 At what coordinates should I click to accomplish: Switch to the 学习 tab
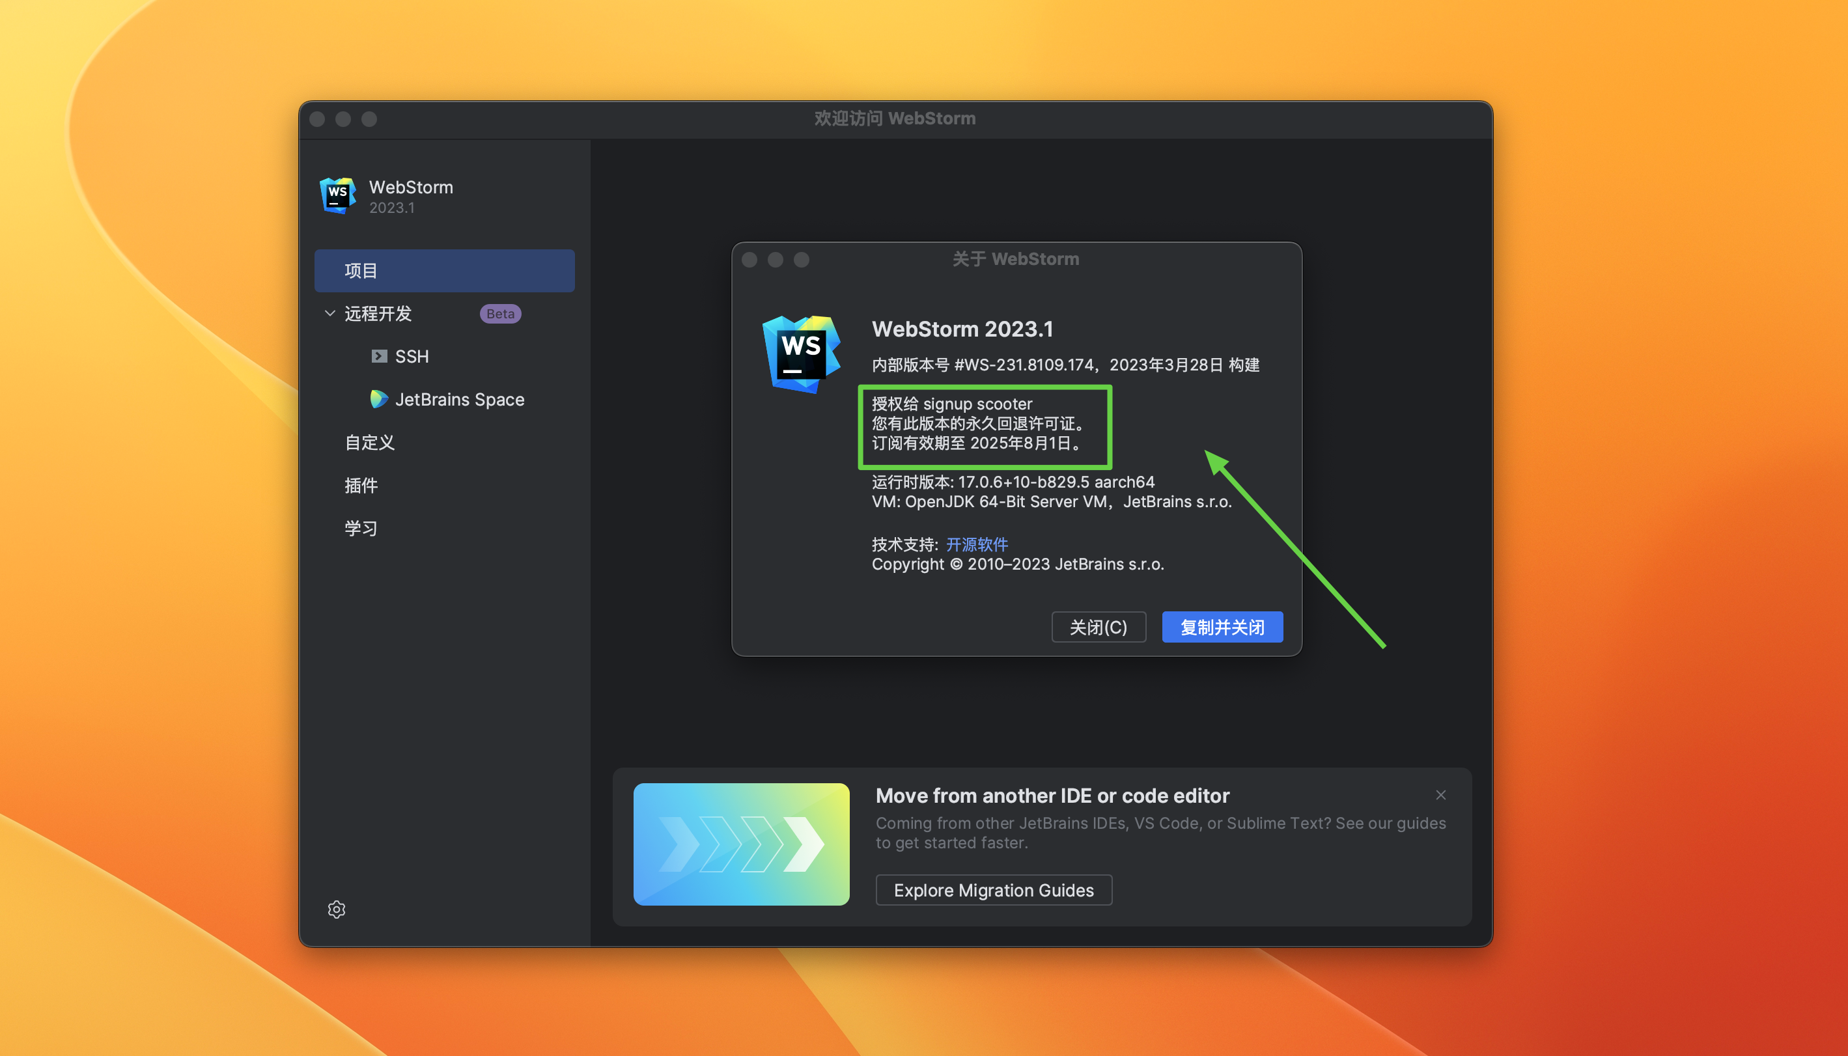point(361,528)
